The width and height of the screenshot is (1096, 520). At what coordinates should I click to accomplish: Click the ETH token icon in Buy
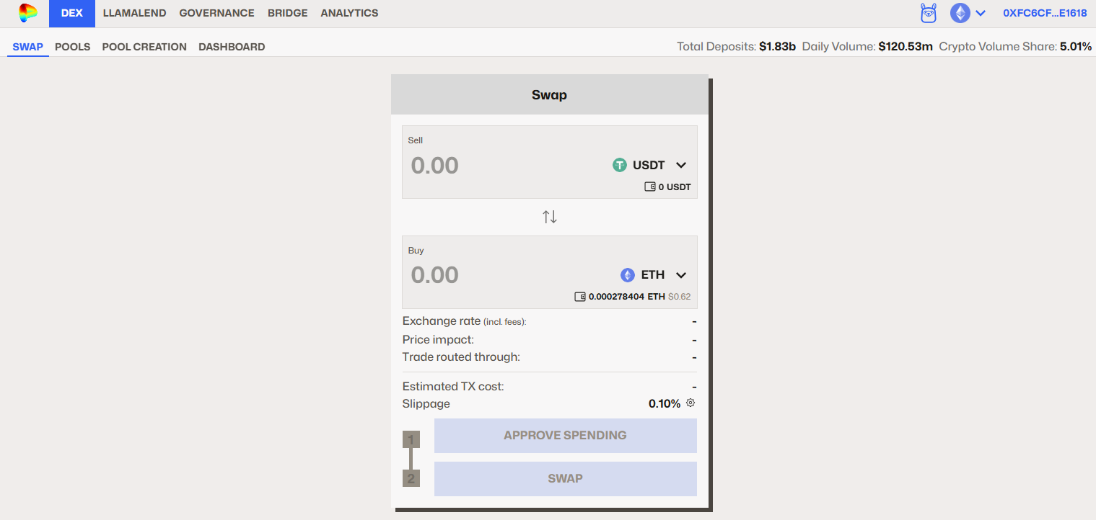click(x=628, y=275)
